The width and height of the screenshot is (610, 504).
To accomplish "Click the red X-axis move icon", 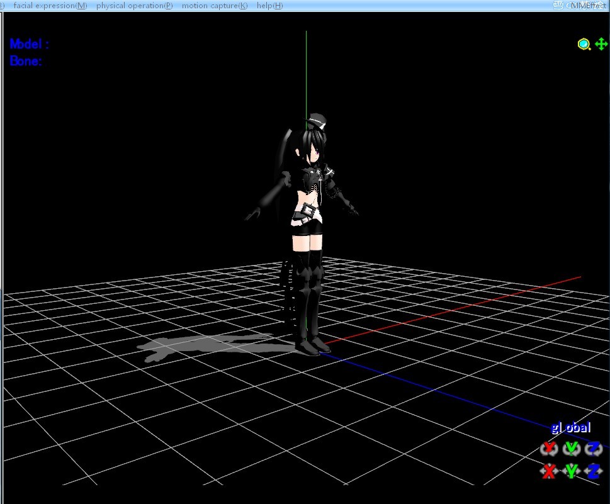I will pos(549,471).
